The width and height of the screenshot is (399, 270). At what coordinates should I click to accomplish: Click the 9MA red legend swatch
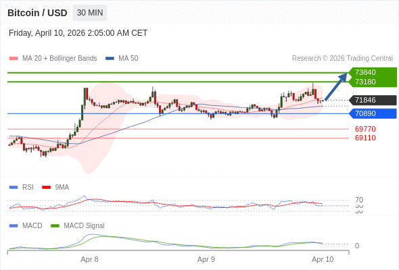coord(46,188)
